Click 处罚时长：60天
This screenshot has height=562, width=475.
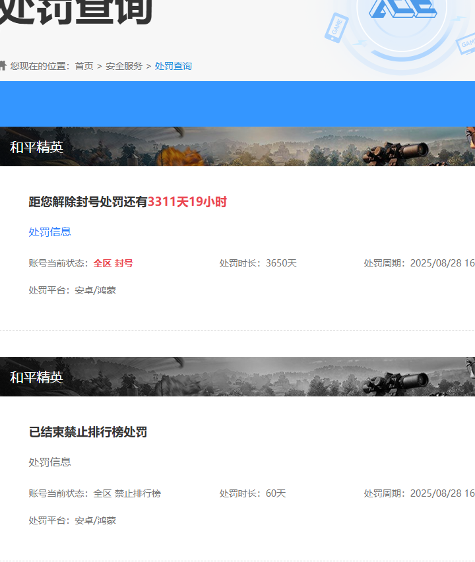(253, 493)
